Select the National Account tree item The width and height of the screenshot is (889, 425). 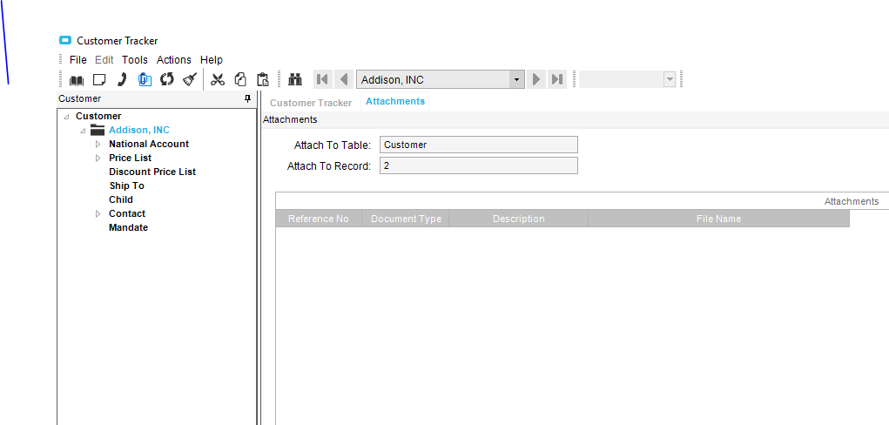149,144
